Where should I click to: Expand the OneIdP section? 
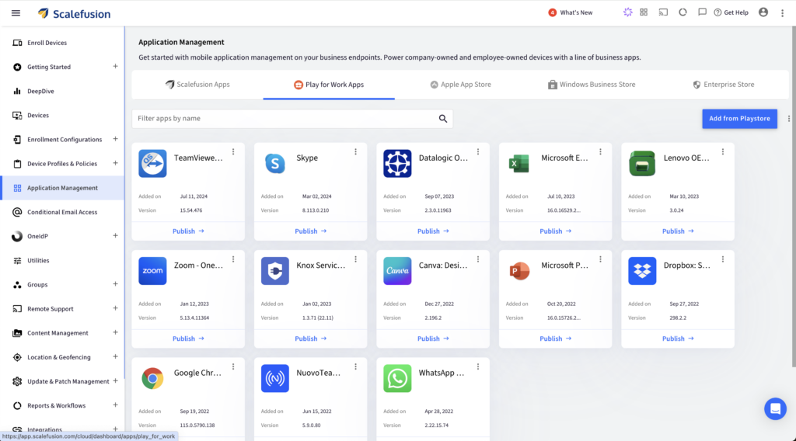pos(115,236)
